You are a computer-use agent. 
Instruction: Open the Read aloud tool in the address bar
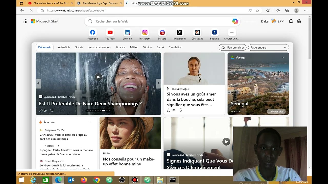pyautogui.click(x=250, y=10)
